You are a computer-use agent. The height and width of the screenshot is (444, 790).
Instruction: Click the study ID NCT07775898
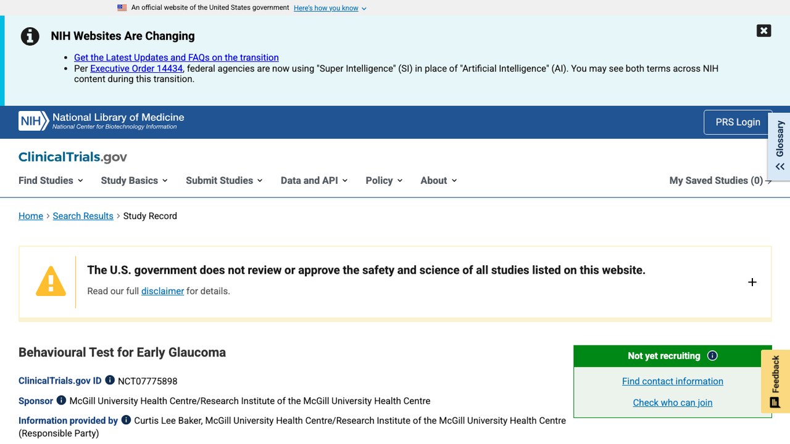pyautogui.click(x=148, y=381)
